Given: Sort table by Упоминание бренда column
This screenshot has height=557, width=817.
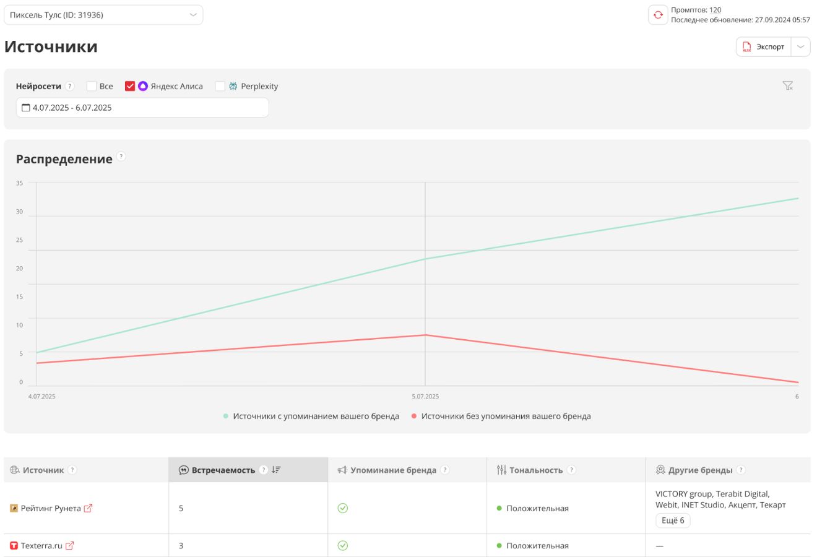Looking at the screenshot, I should pos(393,470).
